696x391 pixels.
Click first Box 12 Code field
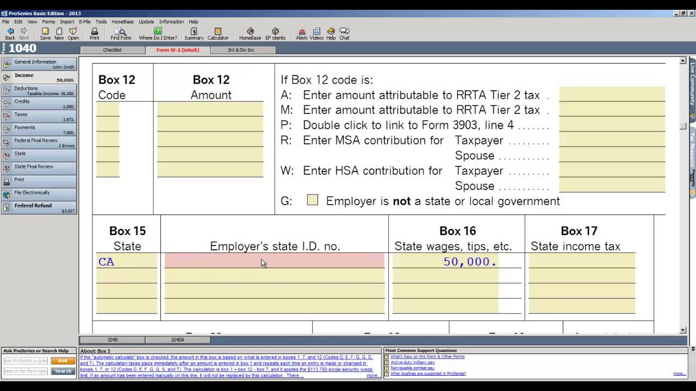108,109
